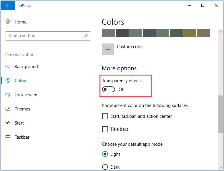
Task: Click the plus icon for Custom color
Action: click(x=108, y=49)
